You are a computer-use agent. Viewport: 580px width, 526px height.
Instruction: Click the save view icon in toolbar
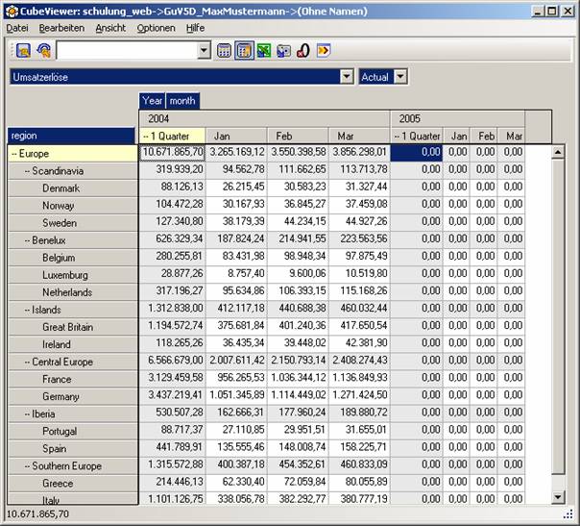22,51
